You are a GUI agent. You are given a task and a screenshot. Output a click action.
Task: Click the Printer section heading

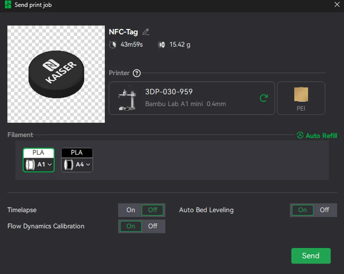click(x=119, y=73)
